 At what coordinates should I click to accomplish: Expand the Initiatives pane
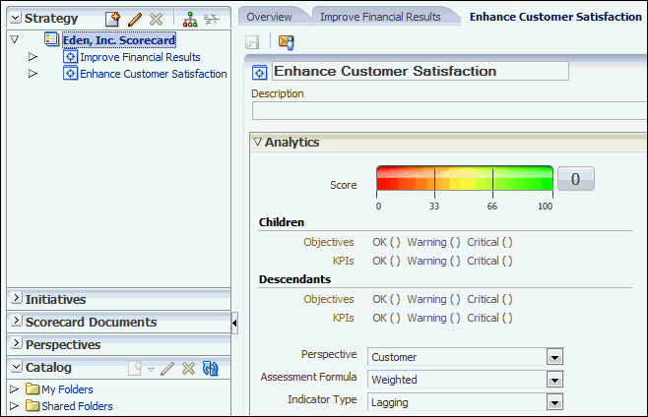click(15, 299)
